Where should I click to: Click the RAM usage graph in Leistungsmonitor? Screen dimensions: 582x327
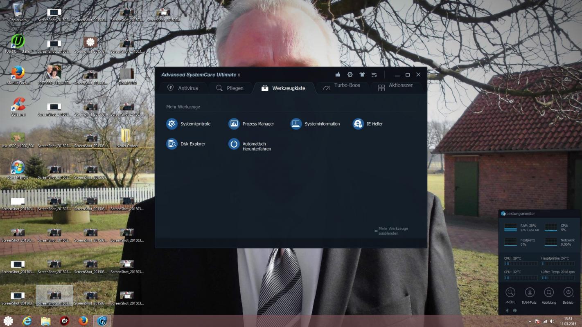[x=510, y=228]
